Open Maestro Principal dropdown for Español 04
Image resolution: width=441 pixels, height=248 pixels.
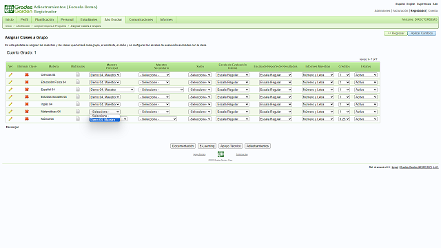[x=112, y=90]
